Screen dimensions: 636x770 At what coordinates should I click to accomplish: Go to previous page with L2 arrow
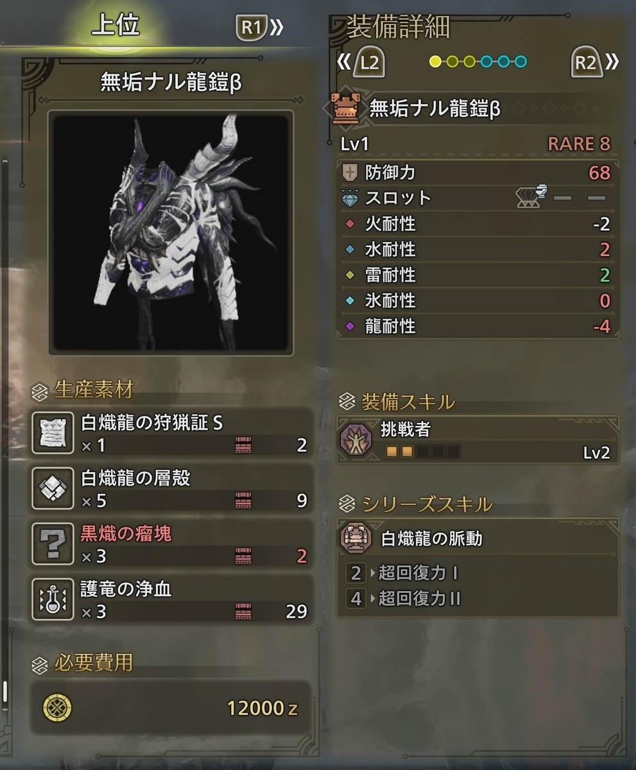click(360, 62)
